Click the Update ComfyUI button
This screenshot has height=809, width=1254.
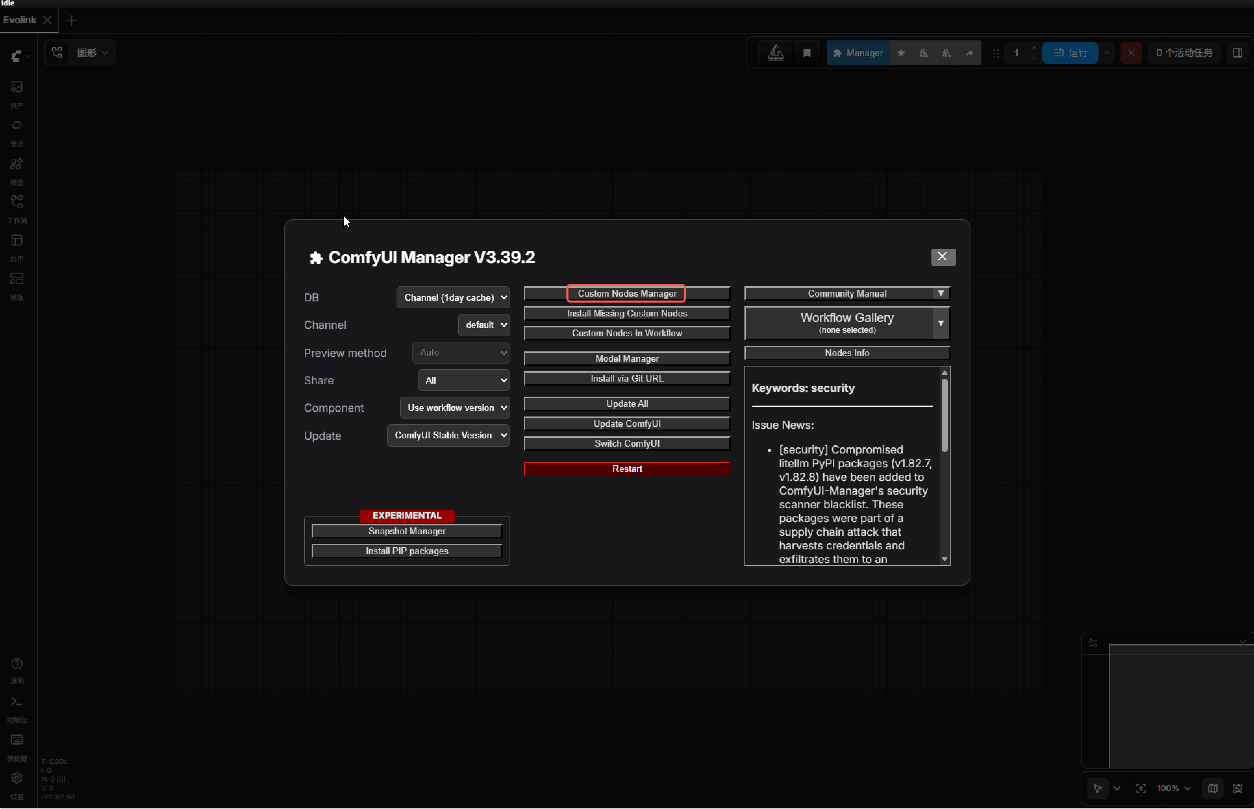(x=627, y=423)
